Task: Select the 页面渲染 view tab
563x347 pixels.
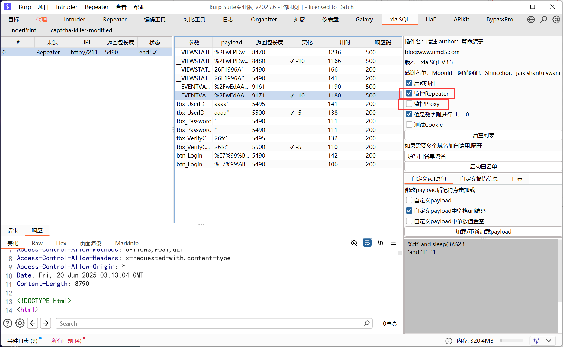Action: click(x=91, y=243)
